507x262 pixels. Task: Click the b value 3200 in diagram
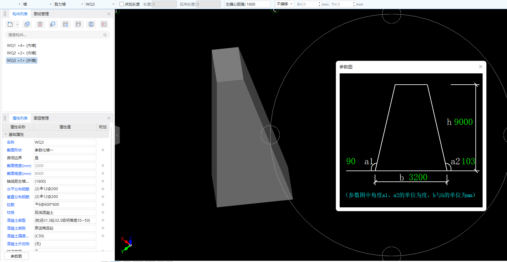pyautogui.click(x=418, y=177)
